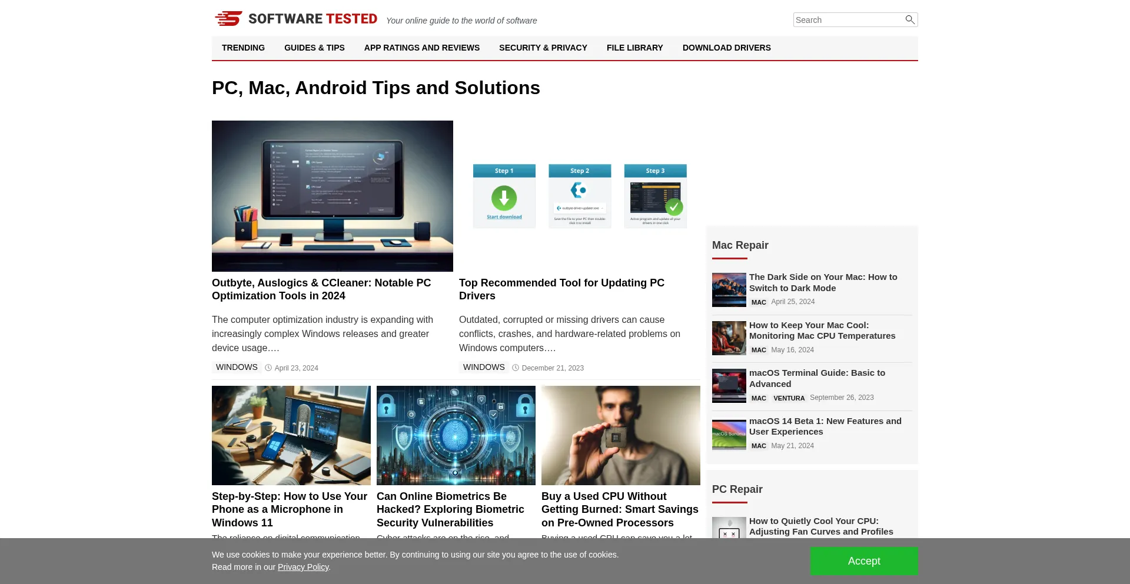The height and width of the screenshot is (584, 1130).
Task: Click the Software Tested logo icon
Action: click(x=228, y=19)
